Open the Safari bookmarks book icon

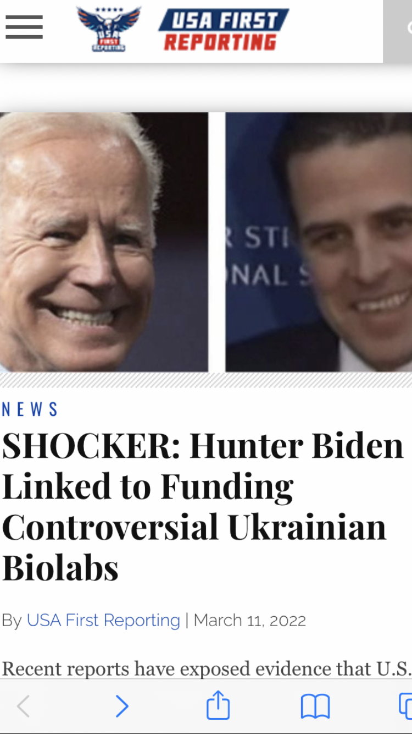(315, 706)
